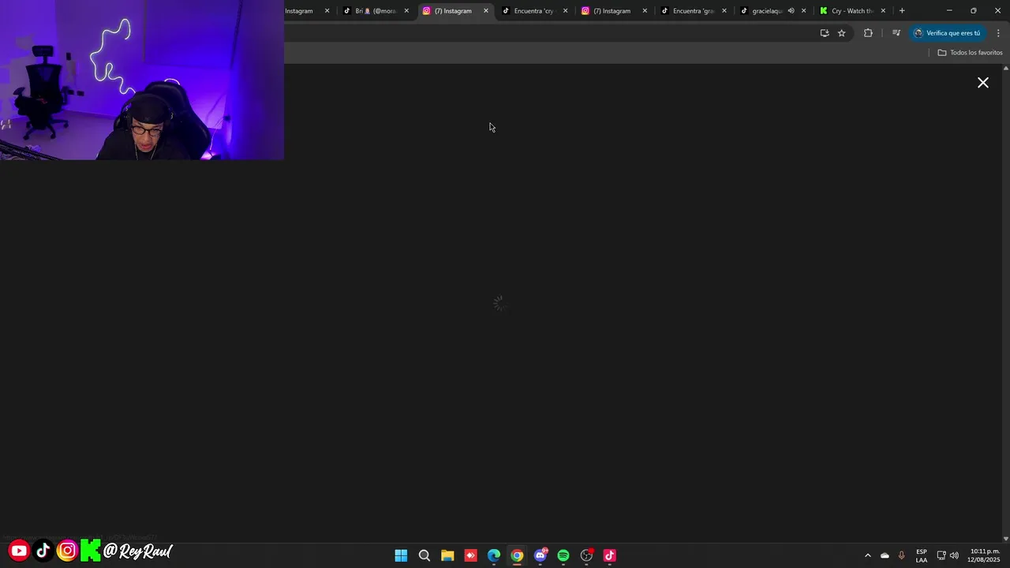Open the pink TikTok app taskbar icon
The image size is (1010, 568).
(x=609, y=555)
